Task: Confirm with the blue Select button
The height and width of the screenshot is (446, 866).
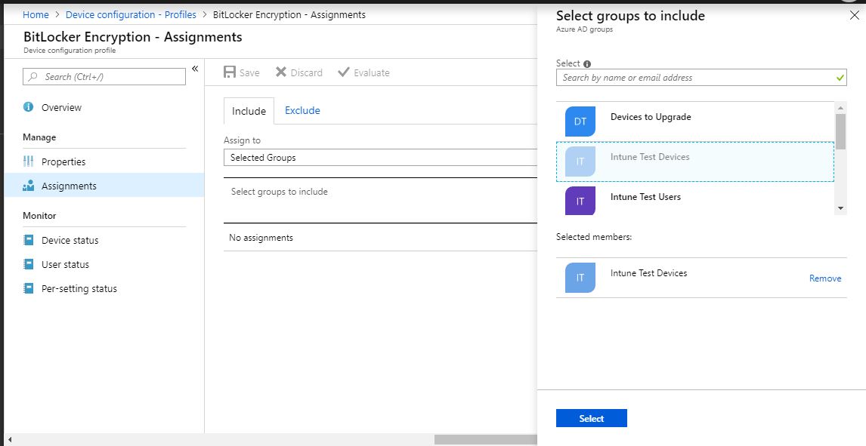Action: pyautogui.click(x=592, y=418)
